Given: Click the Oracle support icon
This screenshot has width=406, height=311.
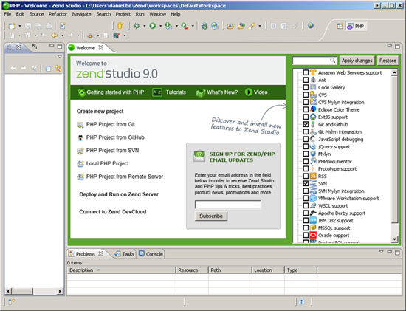Looking at the screenshot, I should point(313,235).
